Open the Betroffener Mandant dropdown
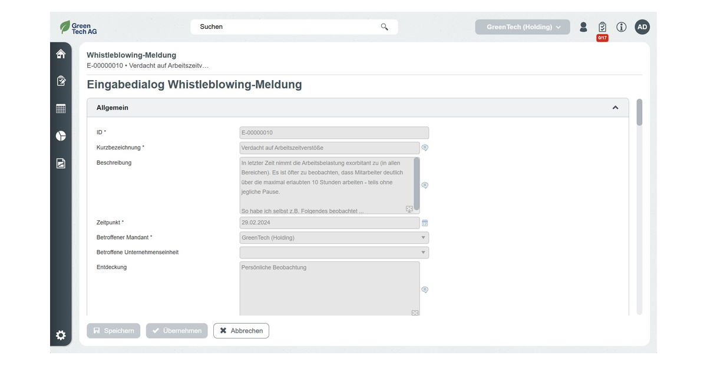This screenshot has width=707, height=365. point(334,238)
